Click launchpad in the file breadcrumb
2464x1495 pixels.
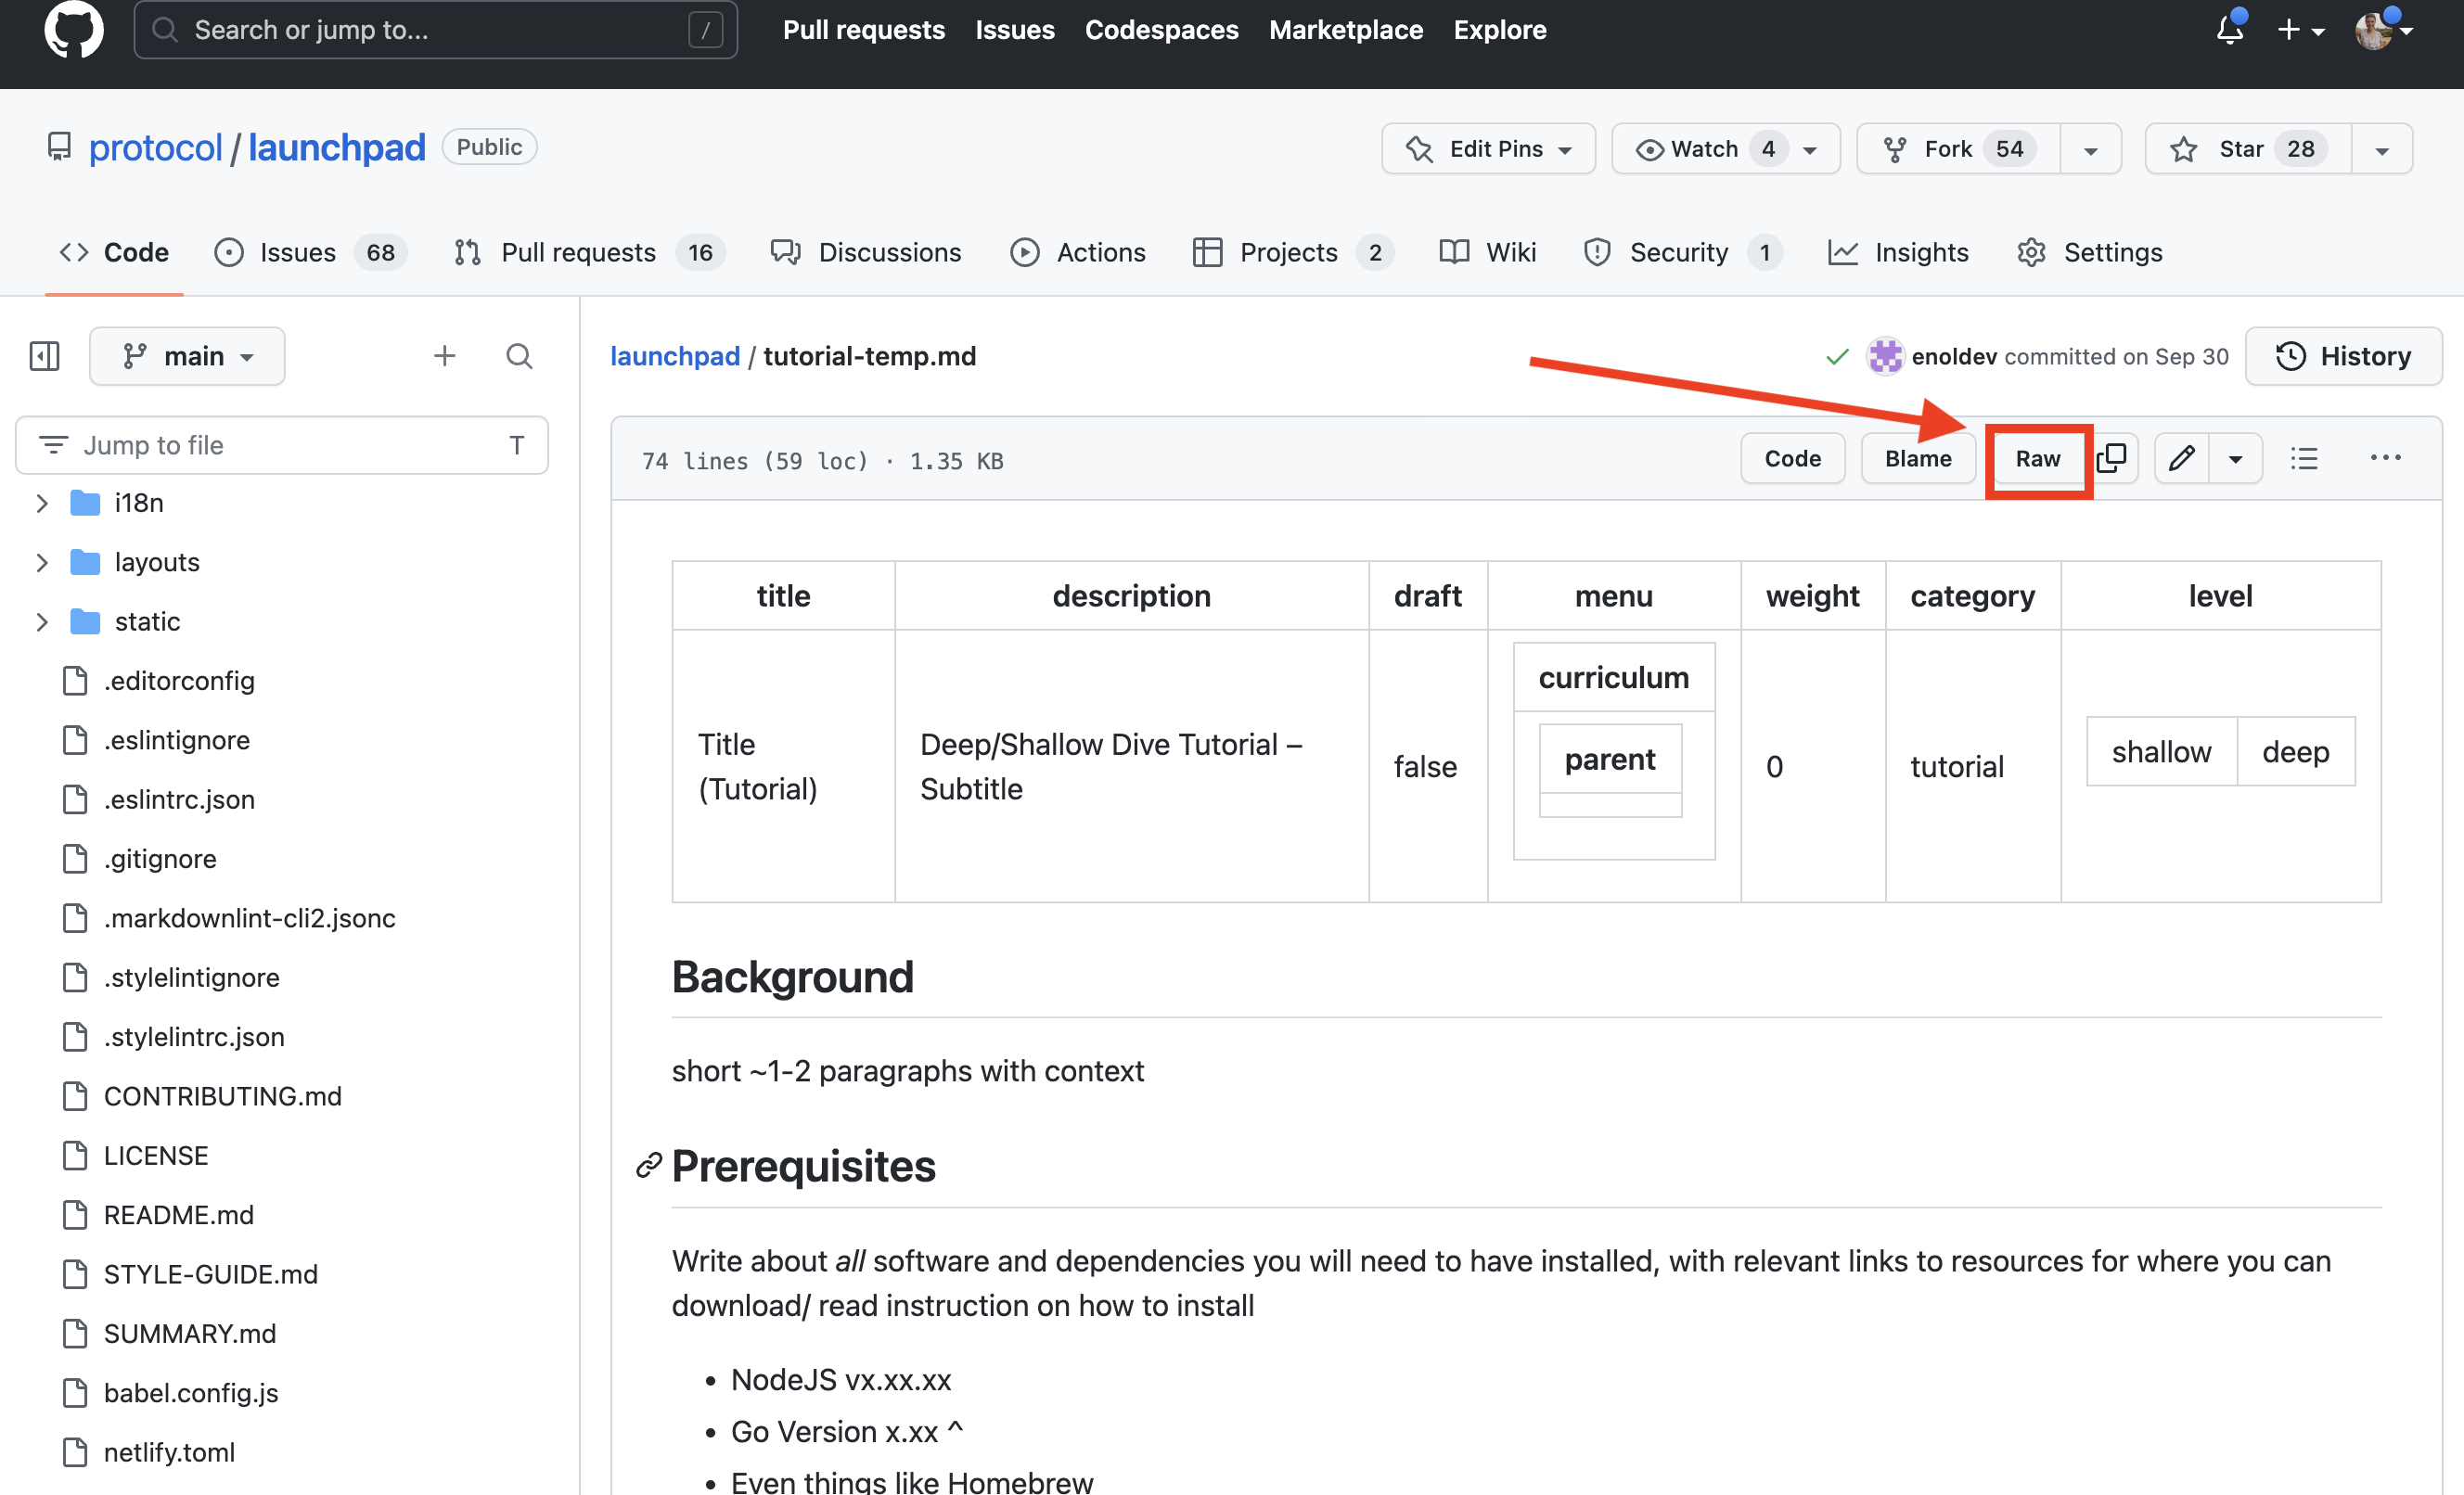click(x=675, y=356)
